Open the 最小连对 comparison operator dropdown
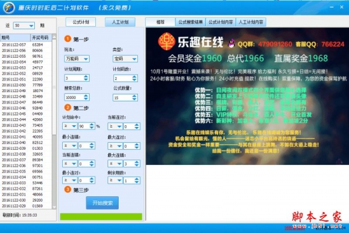Image resolution: width=349 pixels, height=233 pixels. pyautogui.click(x=70, y=180)
